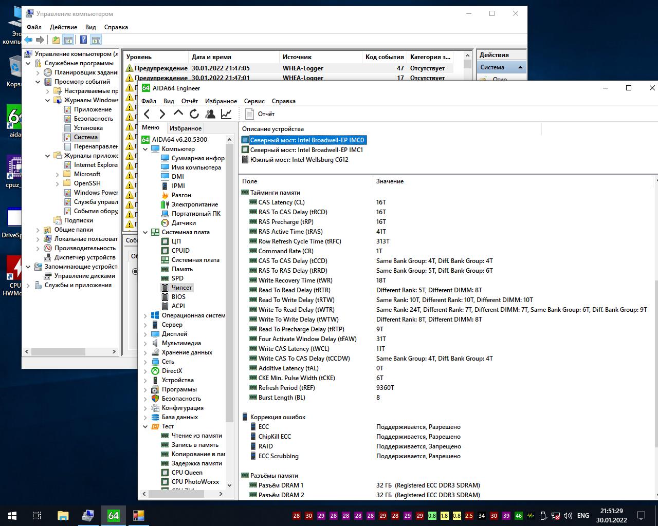This screenshot has width=658, height=526.
Task: Expand Общие папки in Computer Management
Action: (38, 230)
